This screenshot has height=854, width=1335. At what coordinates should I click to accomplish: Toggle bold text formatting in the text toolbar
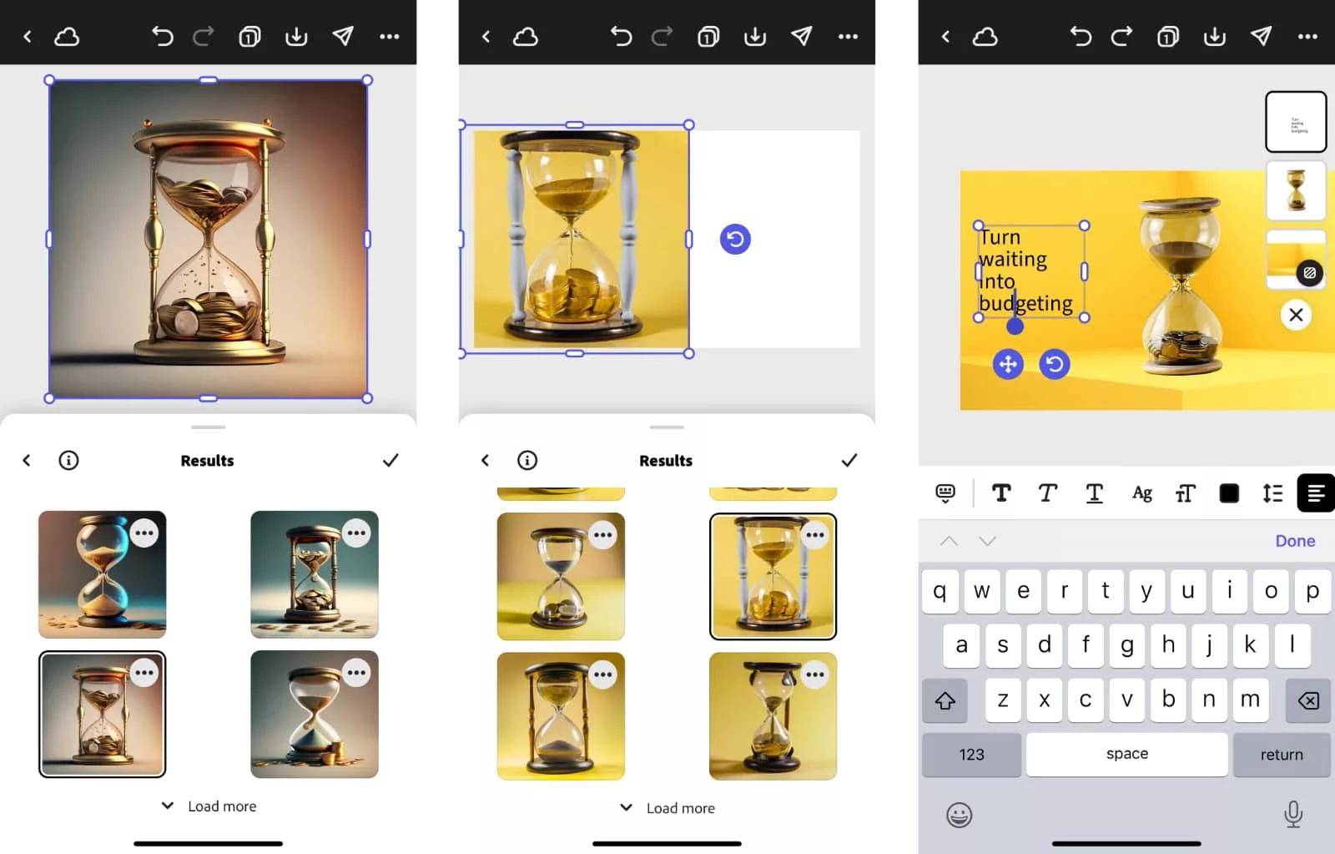click(1001, 493)
